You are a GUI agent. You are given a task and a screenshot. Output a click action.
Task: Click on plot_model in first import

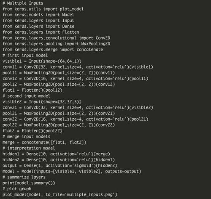pyautogui.click(x=72, y=9)
